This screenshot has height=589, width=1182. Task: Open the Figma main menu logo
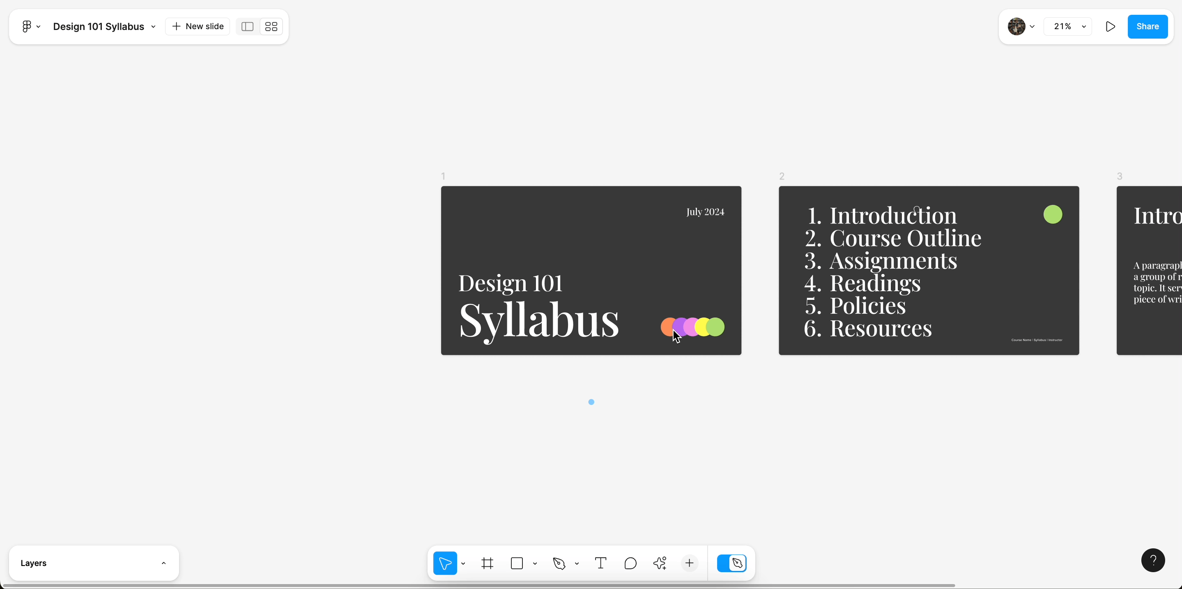click(27, 27)
